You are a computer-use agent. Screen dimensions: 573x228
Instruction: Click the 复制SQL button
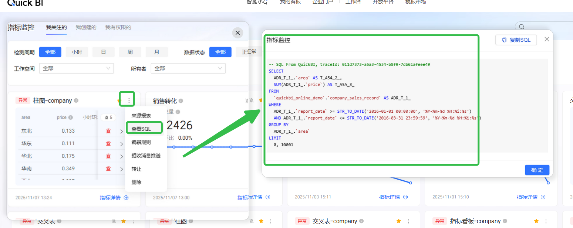click(516, 40)
